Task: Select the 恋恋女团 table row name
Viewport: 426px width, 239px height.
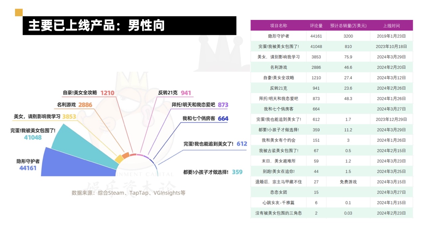Action: tap(278, 192)
